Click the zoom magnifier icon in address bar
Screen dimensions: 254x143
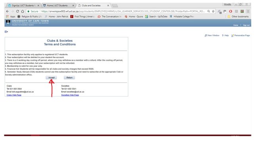point(209,12)
